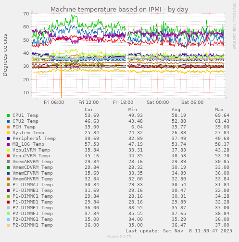Click the 'Avg:' column header
The width and height of the screenshot is (239, 242).
click(x=177, y=110)
